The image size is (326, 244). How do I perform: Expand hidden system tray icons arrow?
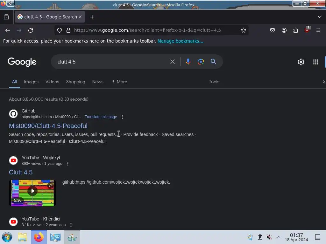[x=279, y=237]
